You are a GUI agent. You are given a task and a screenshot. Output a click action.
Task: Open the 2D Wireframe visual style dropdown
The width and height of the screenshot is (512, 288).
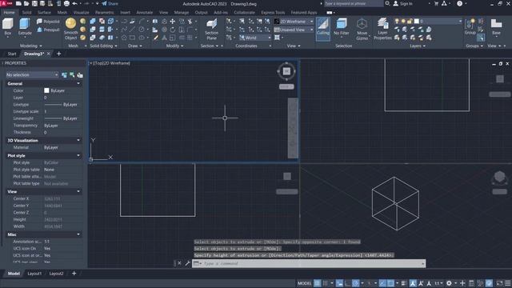pyautogui.click(x=294, y=22)
